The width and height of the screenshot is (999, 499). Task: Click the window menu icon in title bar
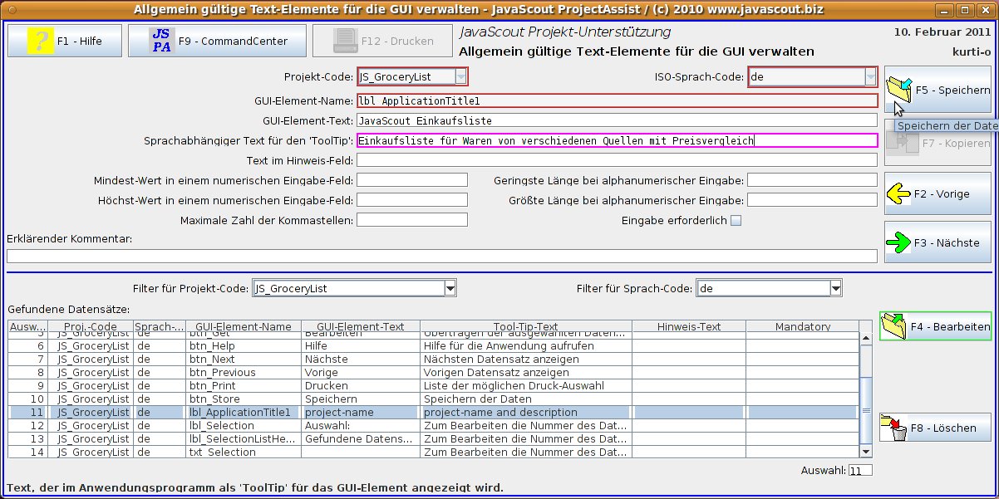11,10
